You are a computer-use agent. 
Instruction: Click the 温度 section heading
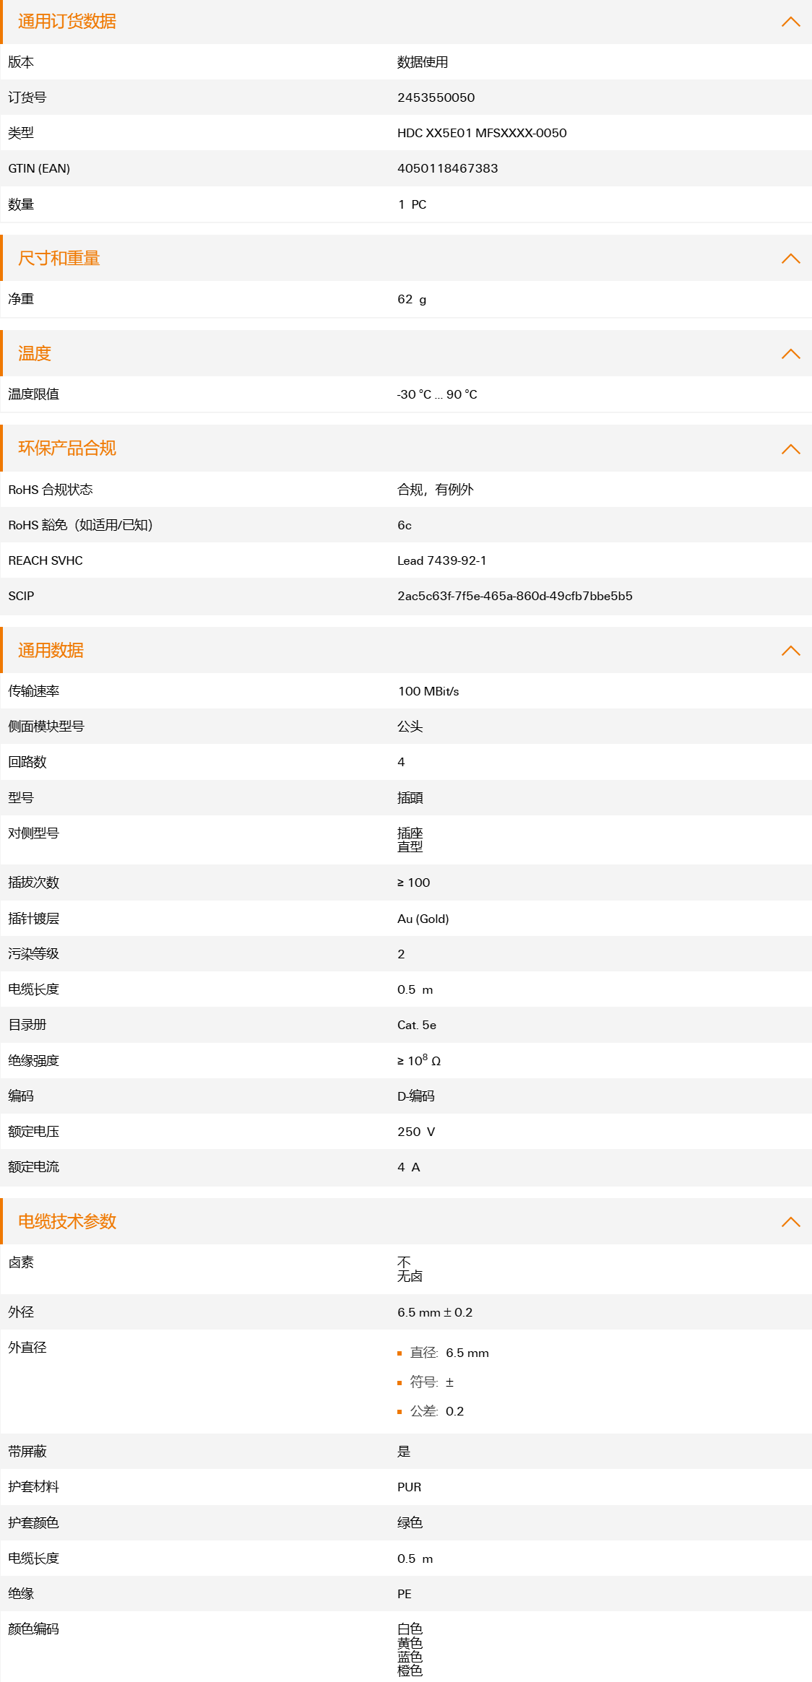pyautogui.click(x=35, y=354)
